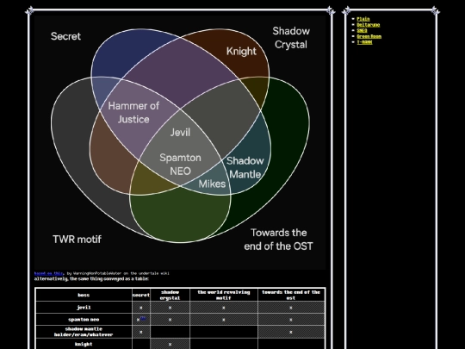Screen dimensions: 465x349
Task: Select the 'knight' row label
Action: pyautogui.click(x=84, y=344)
